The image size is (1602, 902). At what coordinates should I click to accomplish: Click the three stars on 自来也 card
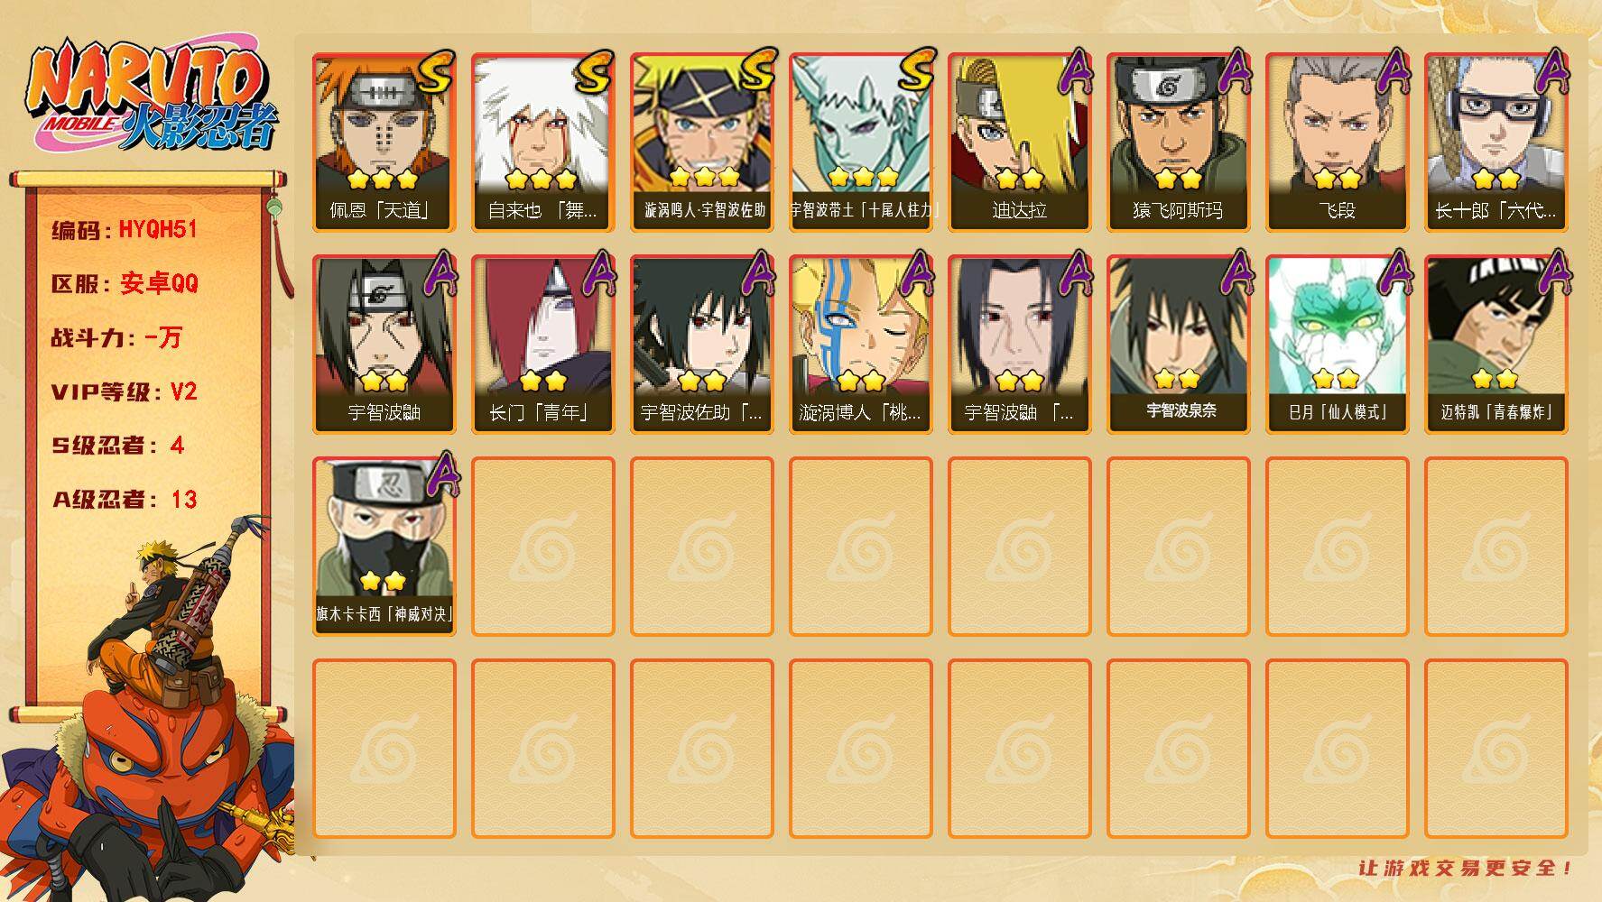click(x=541, y=179)
